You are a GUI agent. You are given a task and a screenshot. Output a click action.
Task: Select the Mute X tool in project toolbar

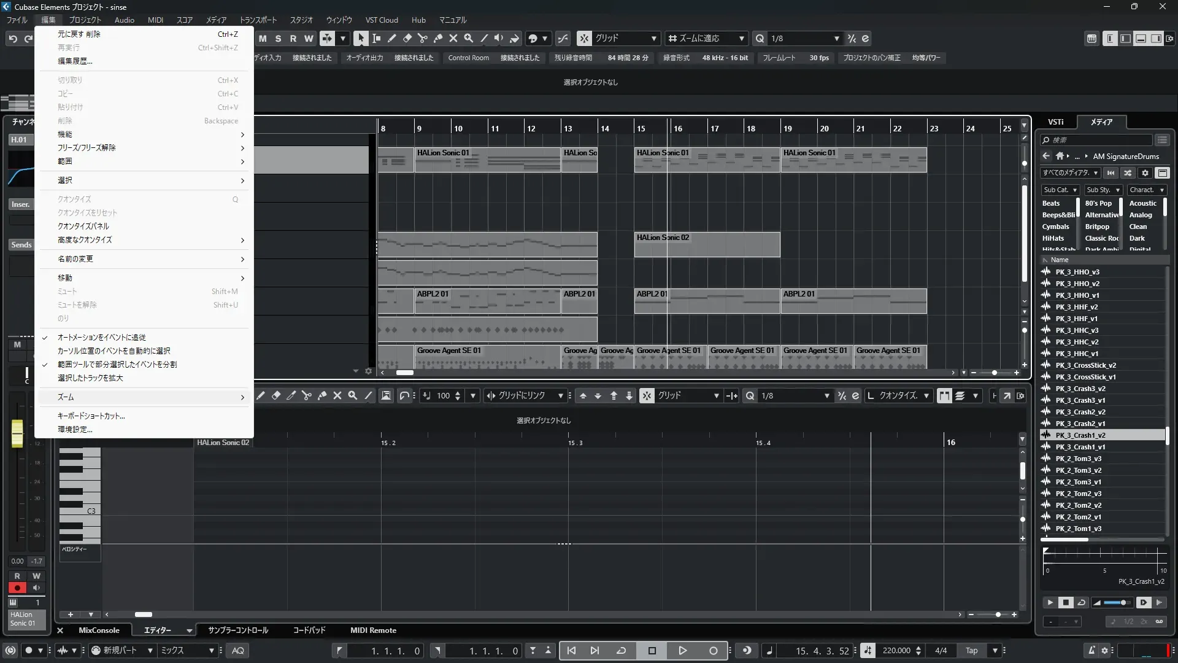453,38
